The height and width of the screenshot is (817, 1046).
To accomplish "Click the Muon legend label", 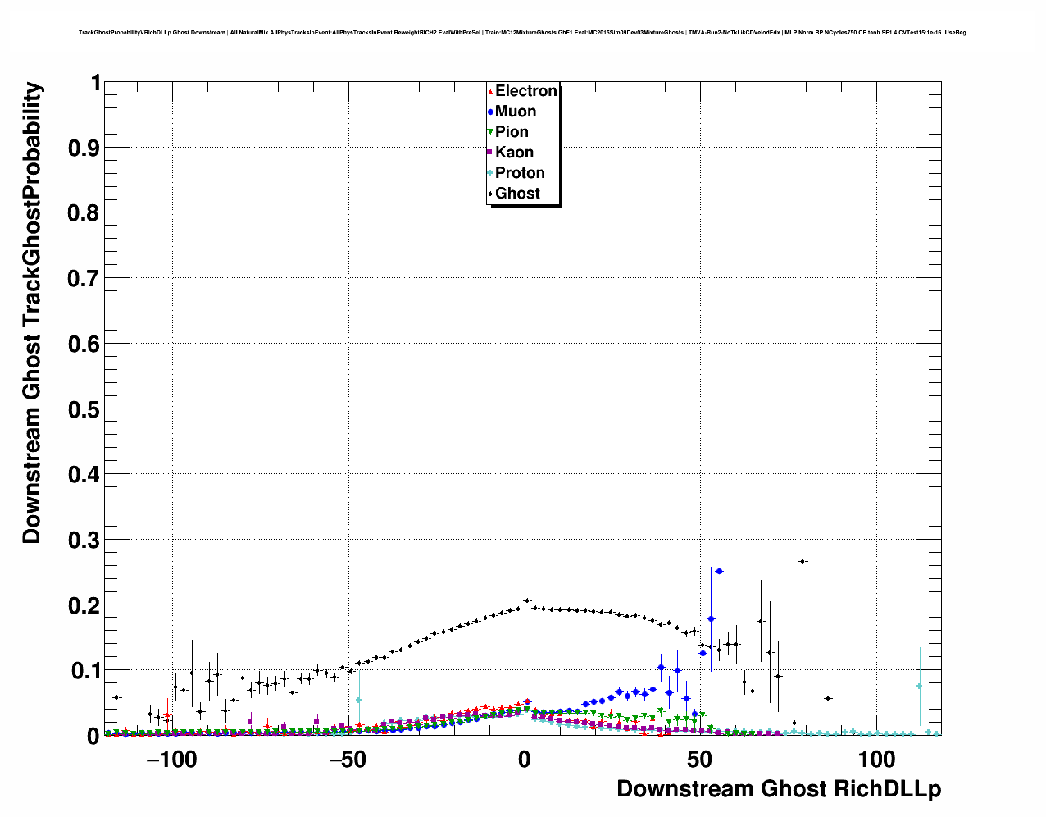I will coord(516,112).
